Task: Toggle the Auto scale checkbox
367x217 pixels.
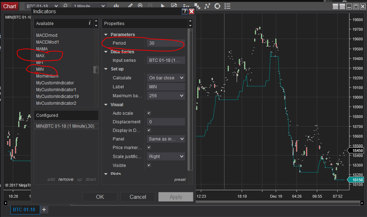Action: coord(149,113)
